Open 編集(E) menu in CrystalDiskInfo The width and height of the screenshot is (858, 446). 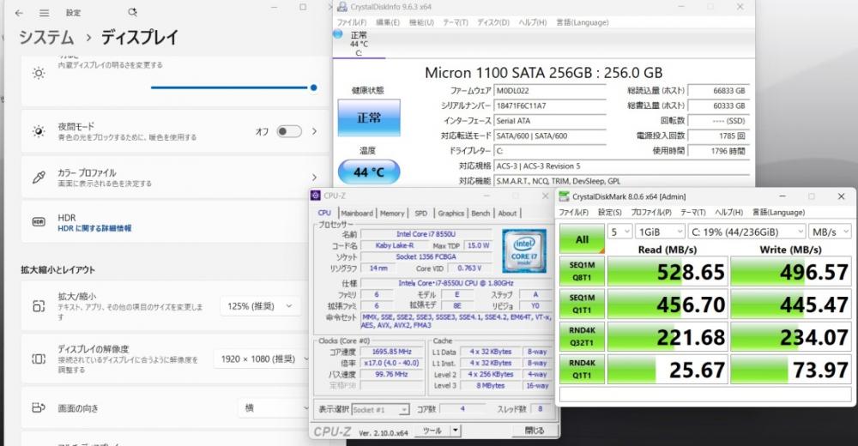pyautogui.click(x=388, y=22)
